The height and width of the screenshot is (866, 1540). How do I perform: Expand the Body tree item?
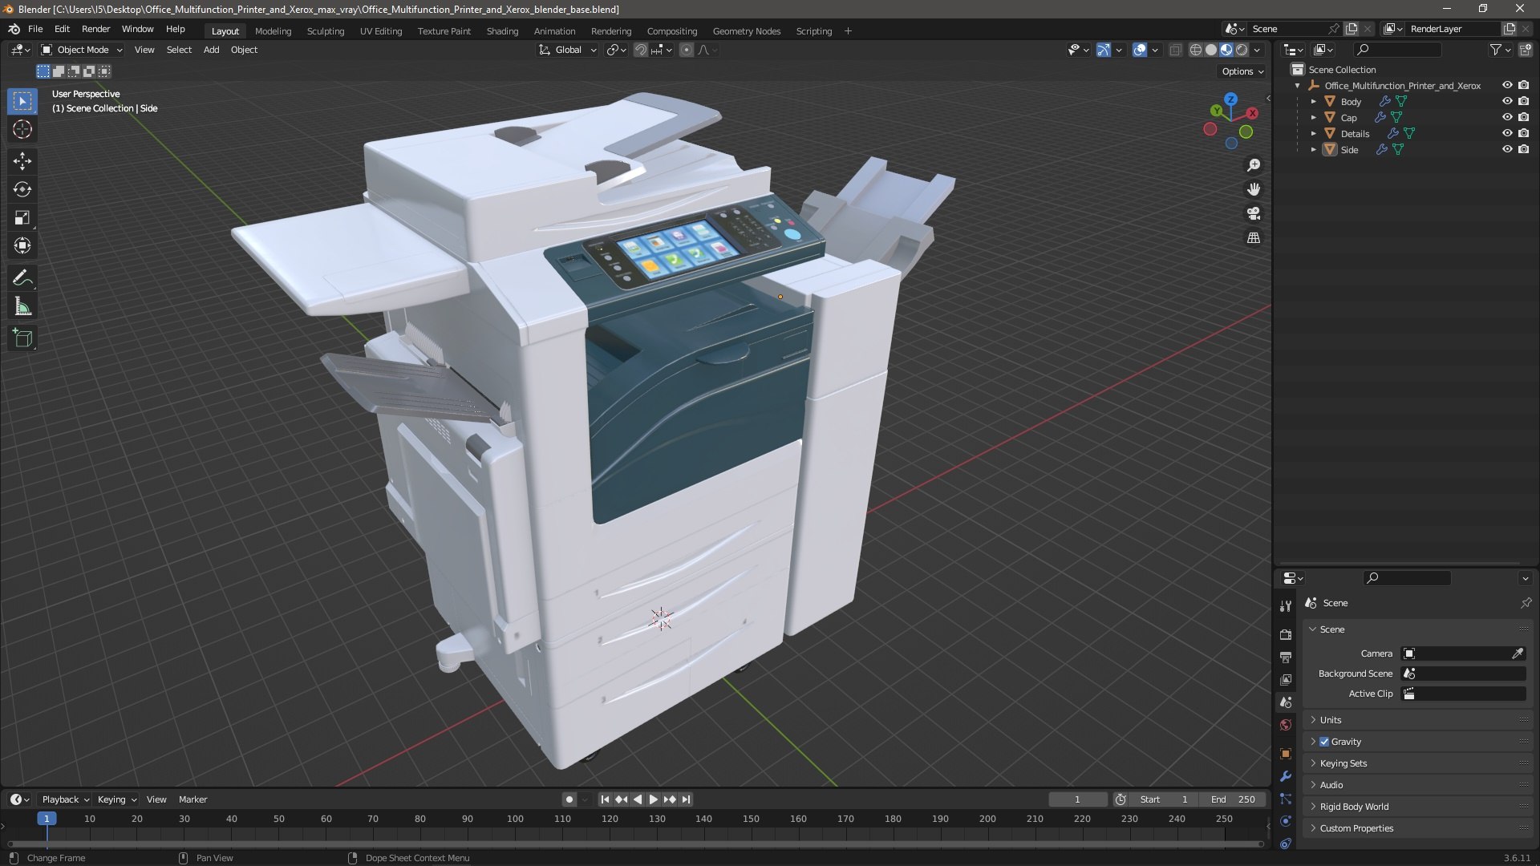(x=1313, y=102)
